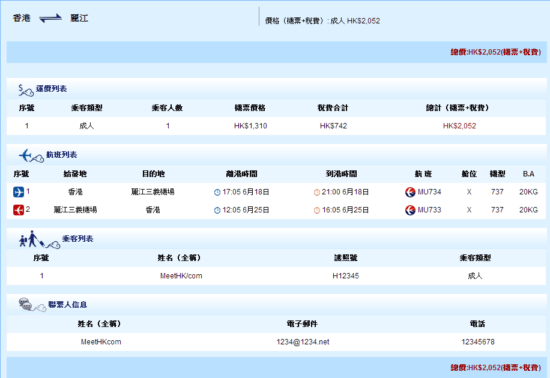Click the passenger name MeetHK/com

point(181,276)
